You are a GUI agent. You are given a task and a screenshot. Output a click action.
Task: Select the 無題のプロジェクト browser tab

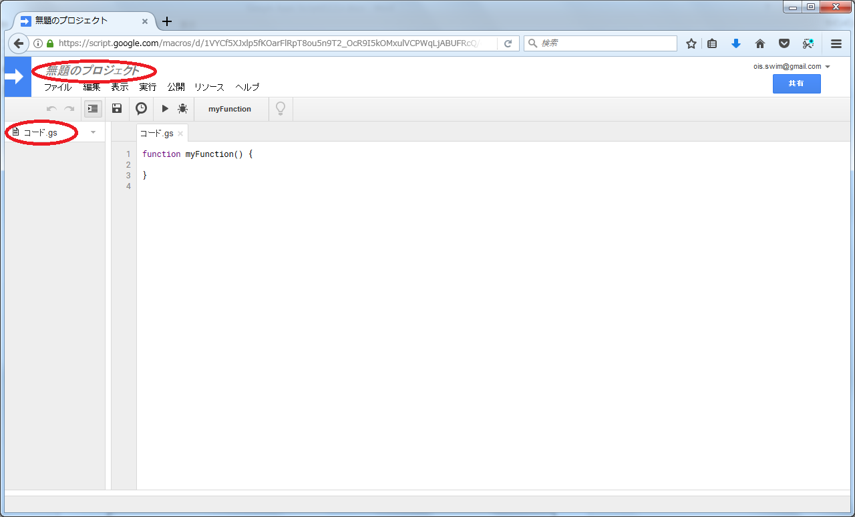(83, 21)
